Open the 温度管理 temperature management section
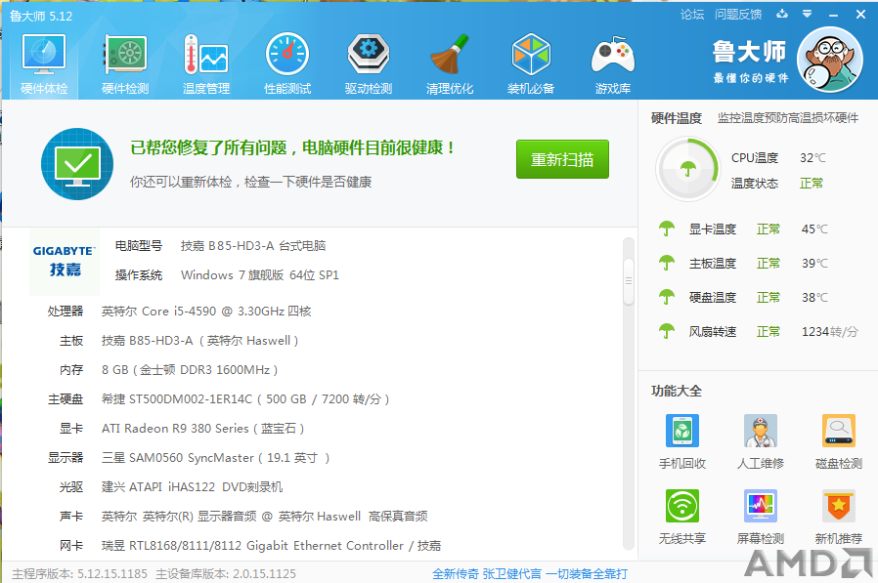878x583 pixels. pos(206,64)
